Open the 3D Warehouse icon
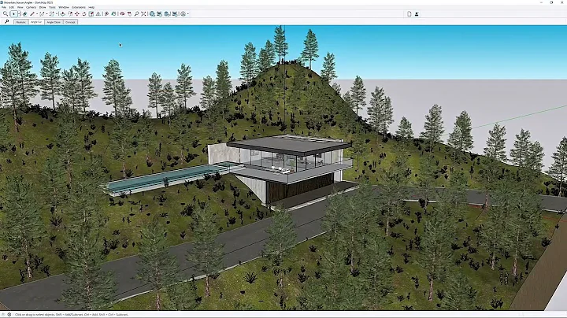Image resolution: width=567 pixels, height=318 pixels. pos(152,13)
